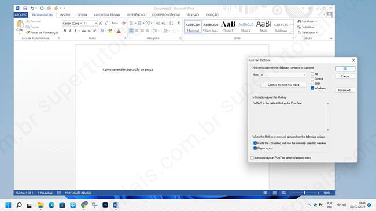Click the Save icon in Word's quick access toolbar

click(25, 9)
